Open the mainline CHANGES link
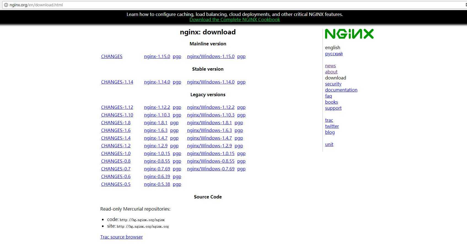 click(x=112, y=56)
